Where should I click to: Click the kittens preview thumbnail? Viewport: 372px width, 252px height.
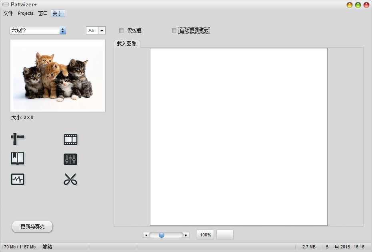57,75
